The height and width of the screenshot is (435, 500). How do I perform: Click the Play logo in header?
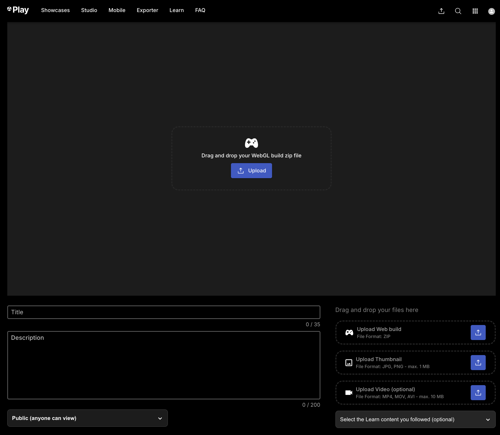point(18,10)
